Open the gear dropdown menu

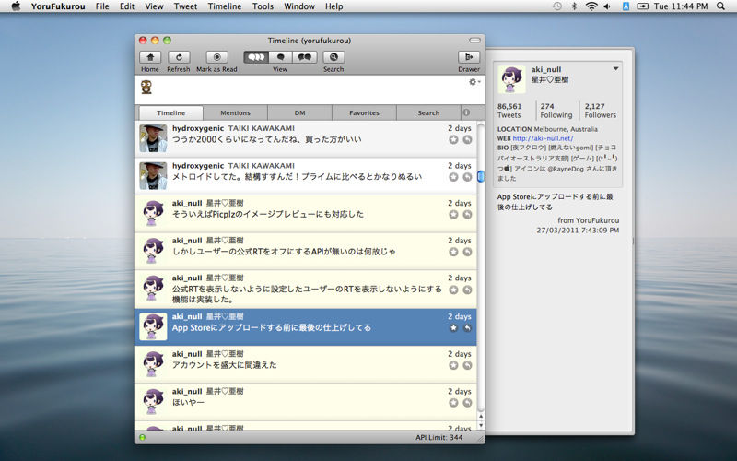click(474, 82)
